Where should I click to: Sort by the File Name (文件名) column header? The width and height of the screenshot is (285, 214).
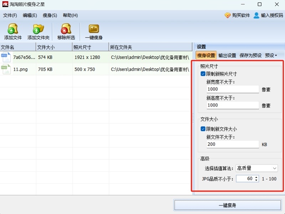[x=18, y=47]
